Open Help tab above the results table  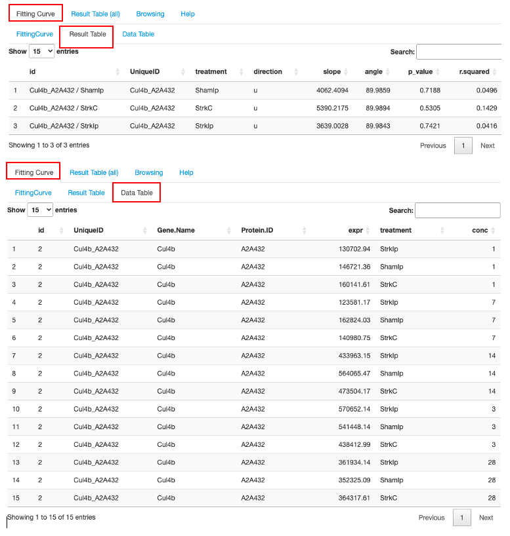pyautogui.click(x=188, y=14)
